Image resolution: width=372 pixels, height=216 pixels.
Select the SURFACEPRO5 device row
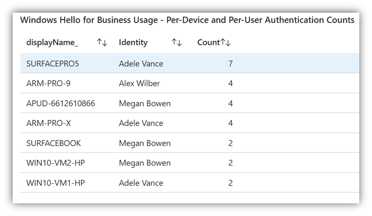coord(53,64)
